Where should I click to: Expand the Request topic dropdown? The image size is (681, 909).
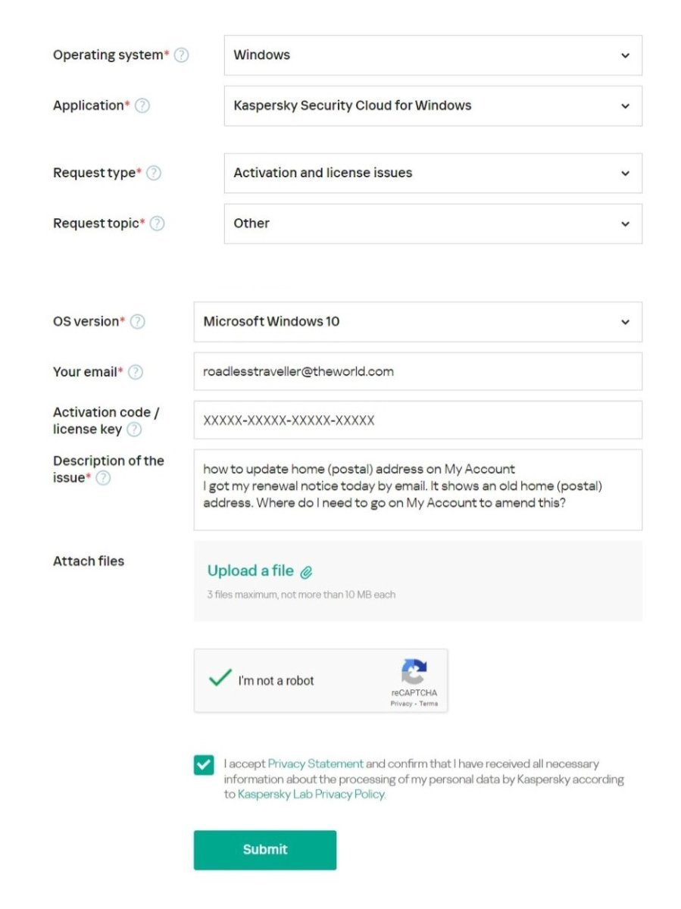pos(433,223)
